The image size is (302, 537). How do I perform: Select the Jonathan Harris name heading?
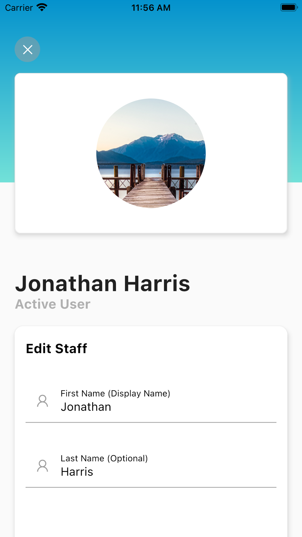103,284
